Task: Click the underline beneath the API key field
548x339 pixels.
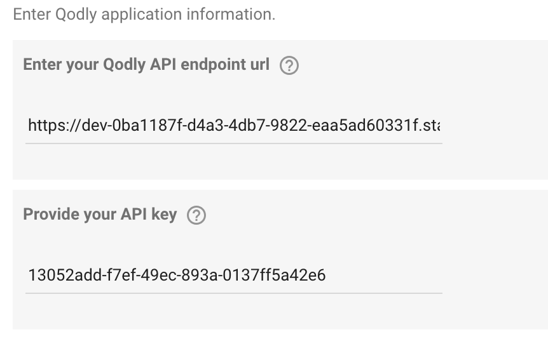Action: click(234, 293)
